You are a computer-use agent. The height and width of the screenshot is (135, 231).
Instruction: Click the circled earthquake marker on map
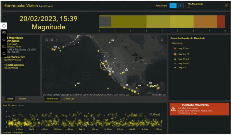point(105,66)
